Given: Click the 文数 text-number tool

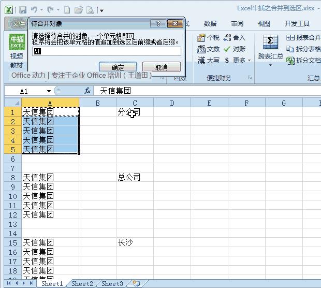Looking at the screenshot, I should (x=209, y=49).
